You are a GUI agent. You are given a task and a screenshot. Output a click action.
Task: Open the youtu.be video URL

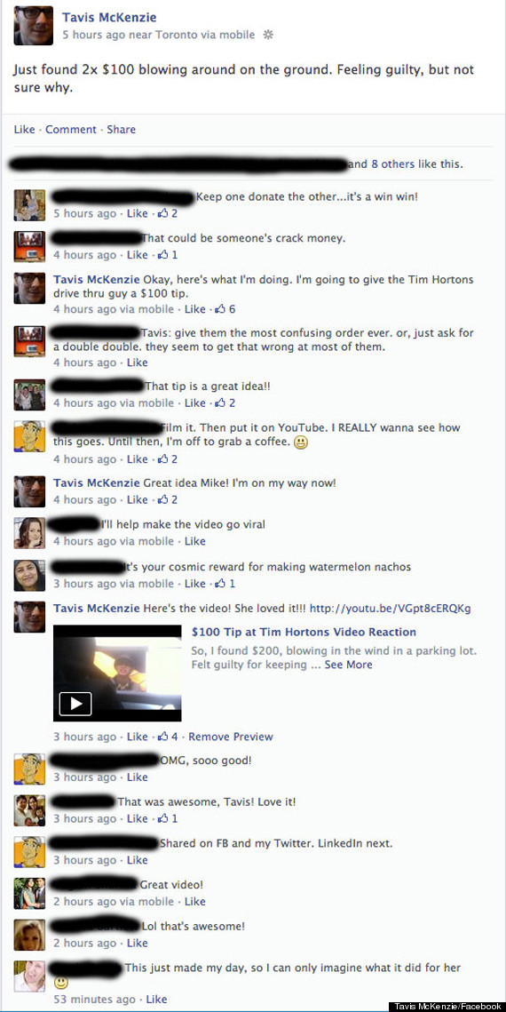pyautogui.click(x=391, y=609)
